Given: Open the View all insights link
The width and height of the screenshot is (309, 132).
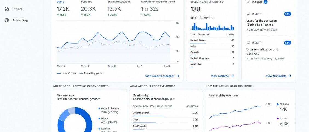Looking at the screenshot, I should click(276, 76).
